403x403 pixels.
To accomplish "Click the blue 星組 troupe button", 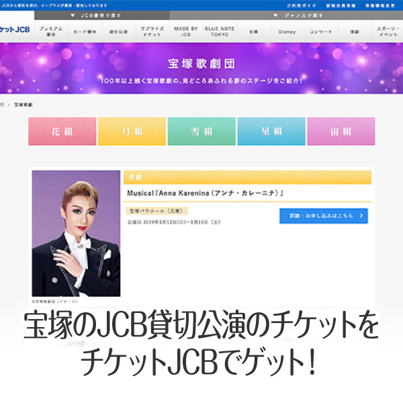I will (271, 132).
